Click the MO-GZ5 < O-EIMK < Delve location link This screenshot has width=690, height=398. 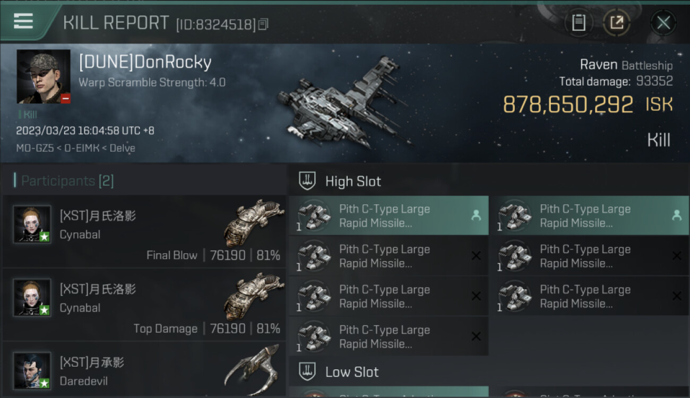coord(75,148)
